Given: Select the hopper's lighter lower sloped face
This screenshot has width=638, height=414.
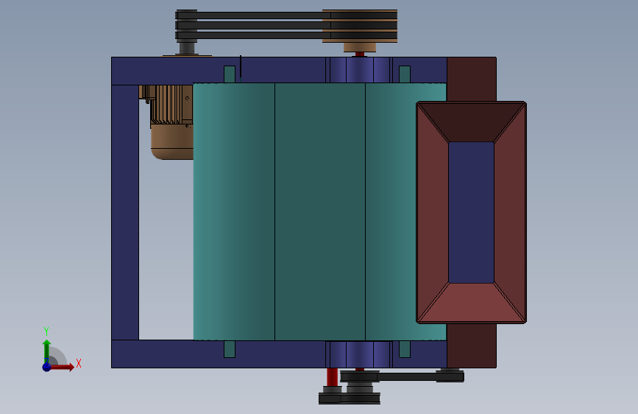Looking at the screenshot, I should 471,302.
